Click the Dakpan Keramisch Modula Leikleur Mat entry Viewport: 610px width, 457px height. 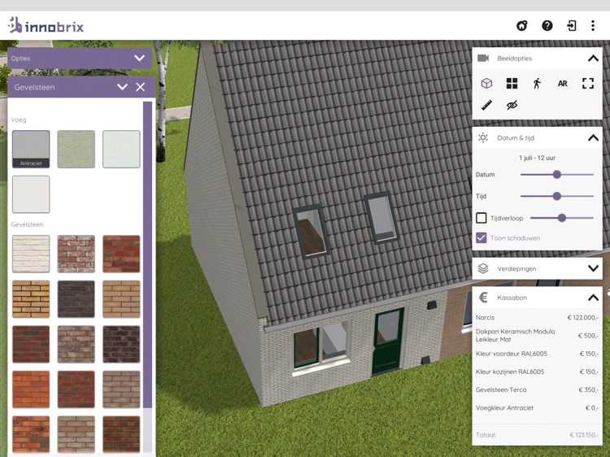point(537,335)
